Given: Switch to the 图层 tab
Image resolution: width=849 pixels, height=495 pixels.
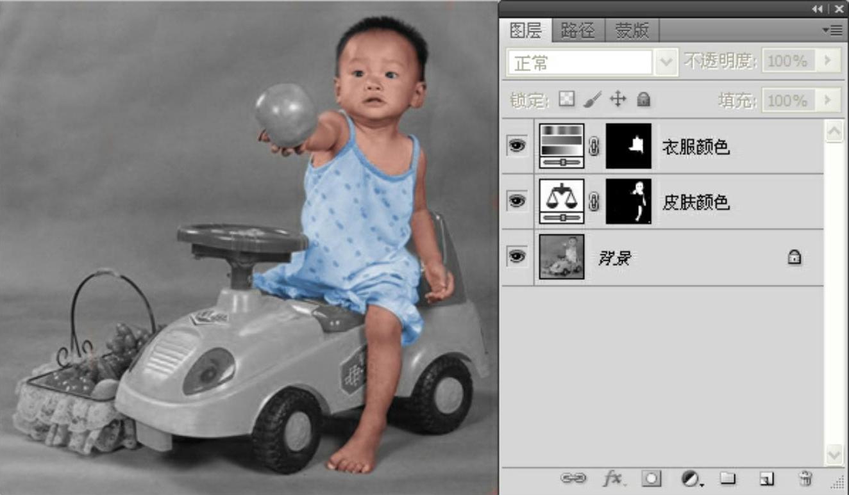Looking at the screenshot, I should point(526,31).
